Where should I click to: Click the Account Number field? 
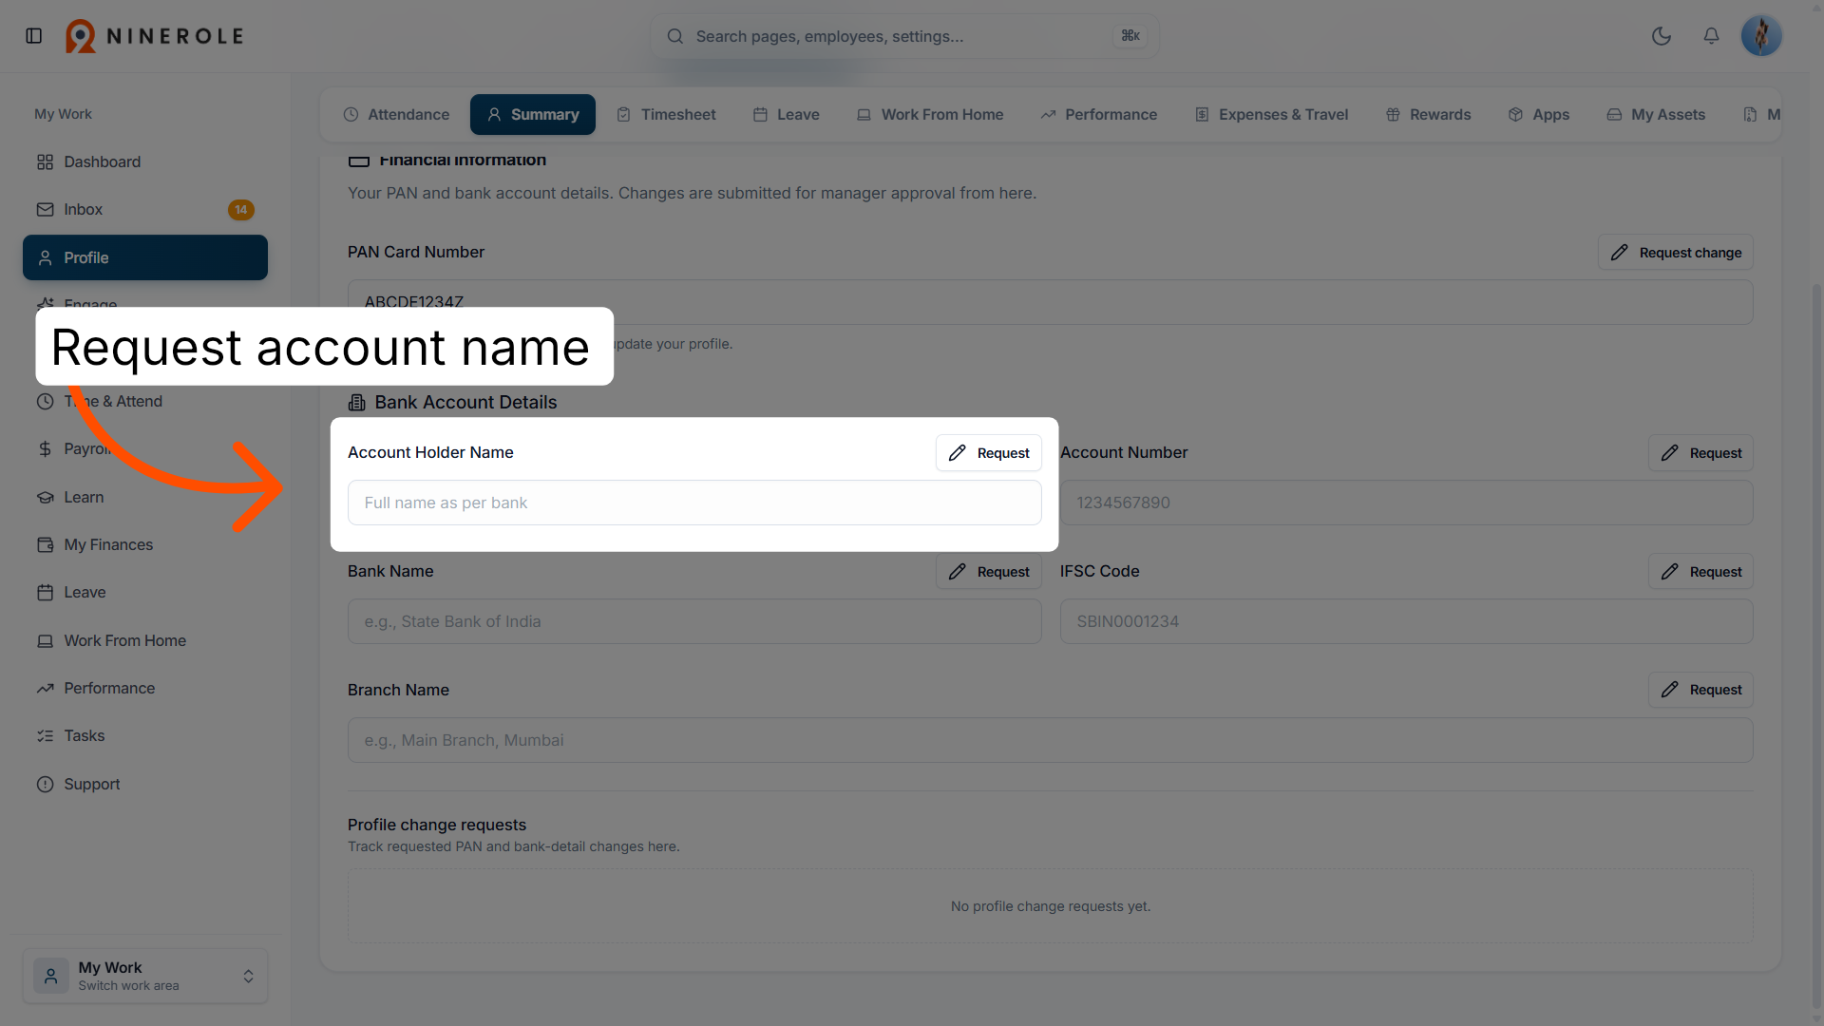pyautogui.click(x=1406, y=503)
